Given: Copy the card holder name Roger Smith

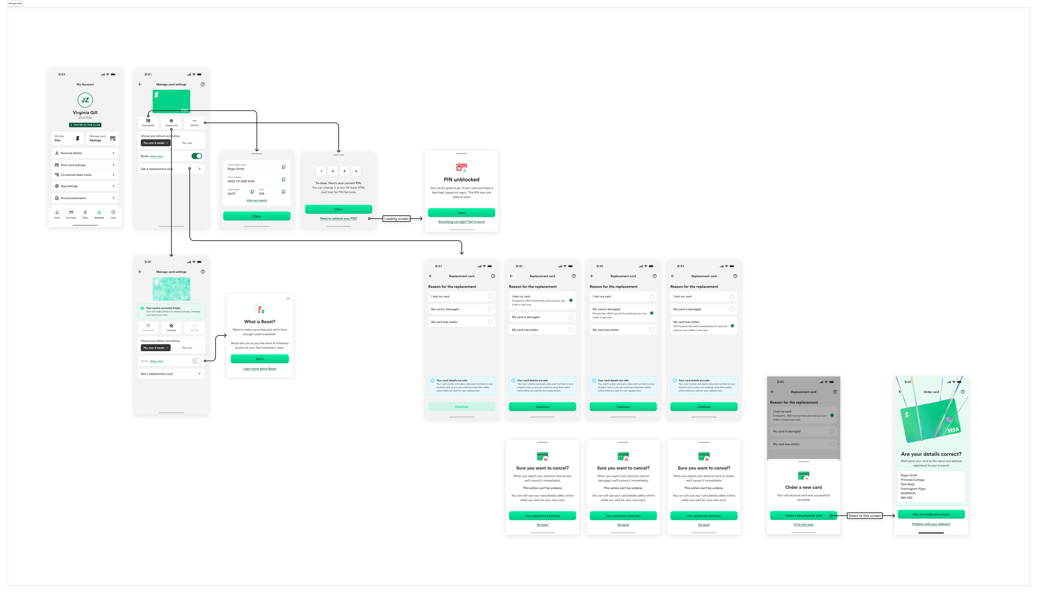Looking at the screenshot, I should tap(284, 167).
